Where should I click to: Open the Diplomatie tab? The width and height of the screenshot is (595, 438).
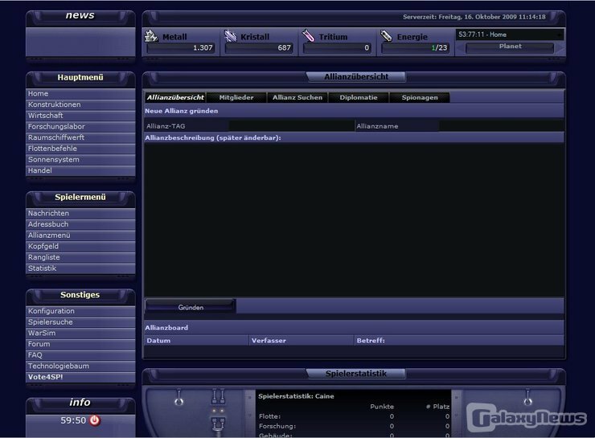pos(359,97)
